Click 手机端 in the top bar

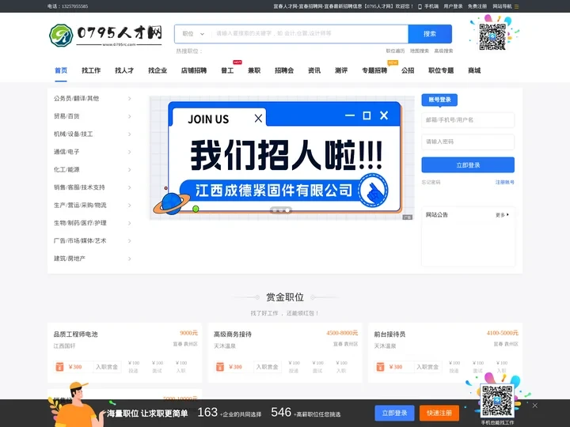click(x=431, y=6)
